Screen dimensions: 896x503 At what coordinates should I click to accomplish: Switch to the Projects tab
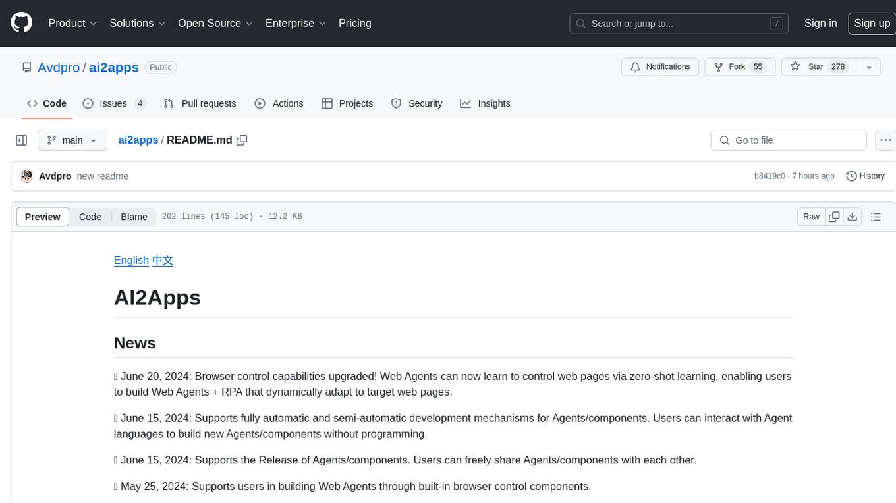click(x=347, y=103)
